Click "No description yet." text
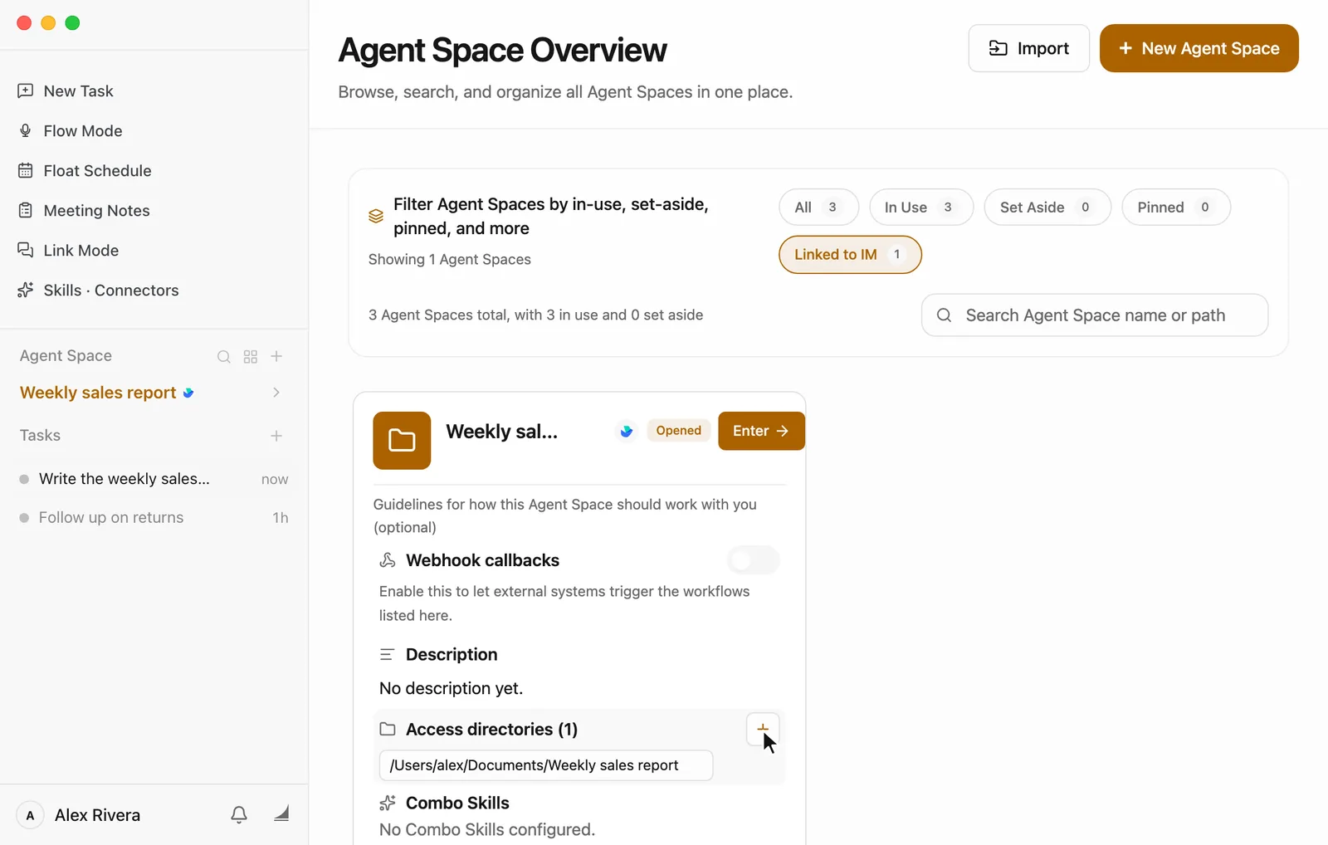The image size is (1328, 845). pyautogui.click(x=451, y=688)
